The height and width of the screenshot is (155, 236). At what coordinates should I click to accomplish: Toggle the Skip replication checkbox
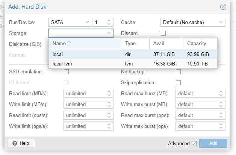coord(178,82)
